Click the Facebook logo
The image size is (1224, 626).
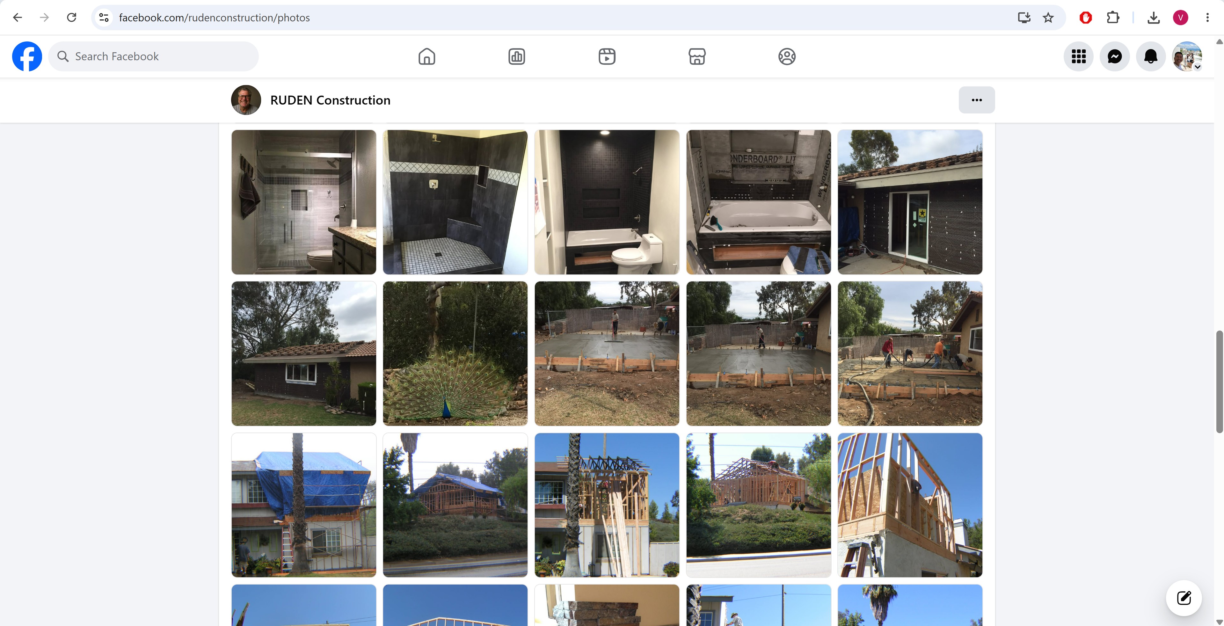click(27, 56)
